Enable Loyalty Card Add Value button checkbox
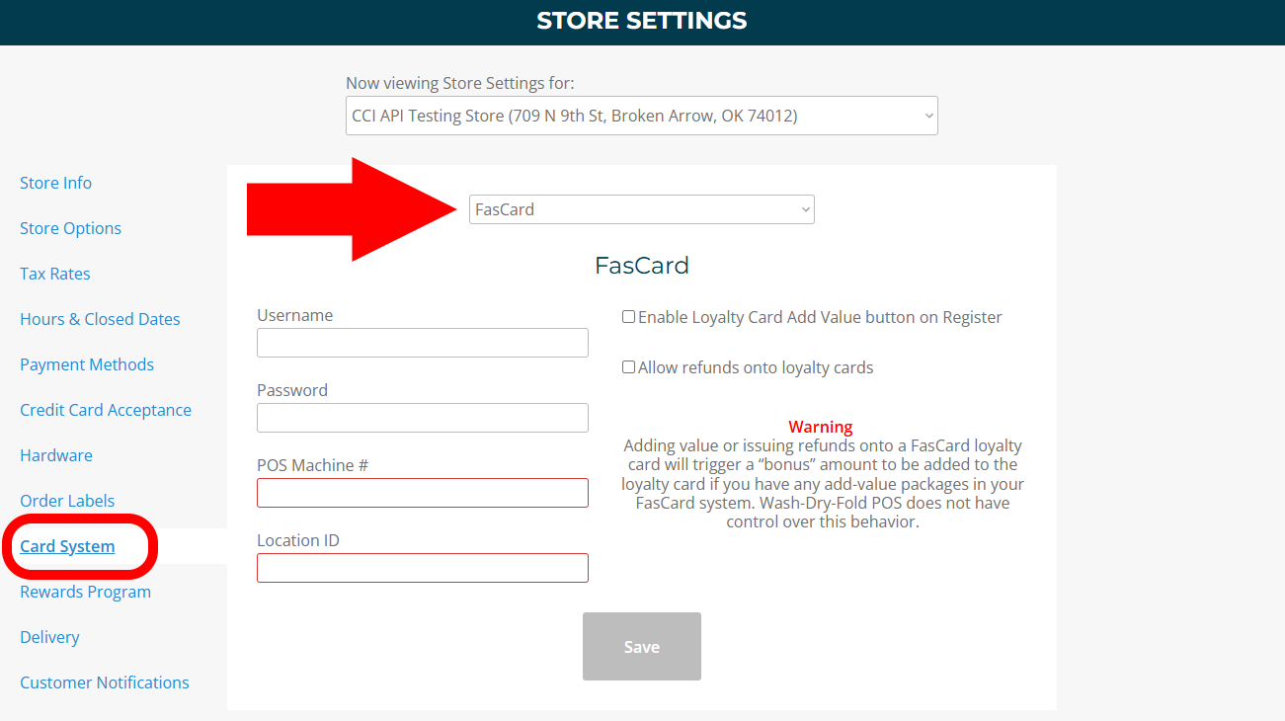 pyautogui.click(x=628, y=317)
